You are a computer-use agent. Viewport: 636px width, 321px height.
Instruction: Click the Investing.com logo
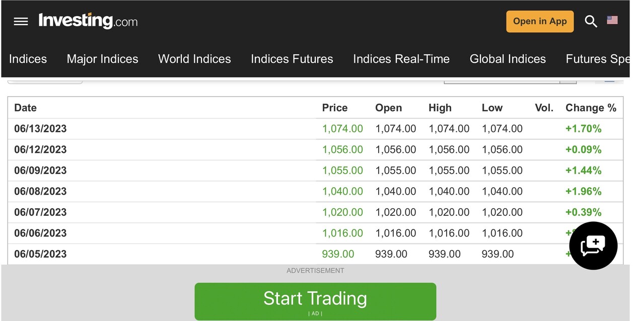click(x=88, y=21)
